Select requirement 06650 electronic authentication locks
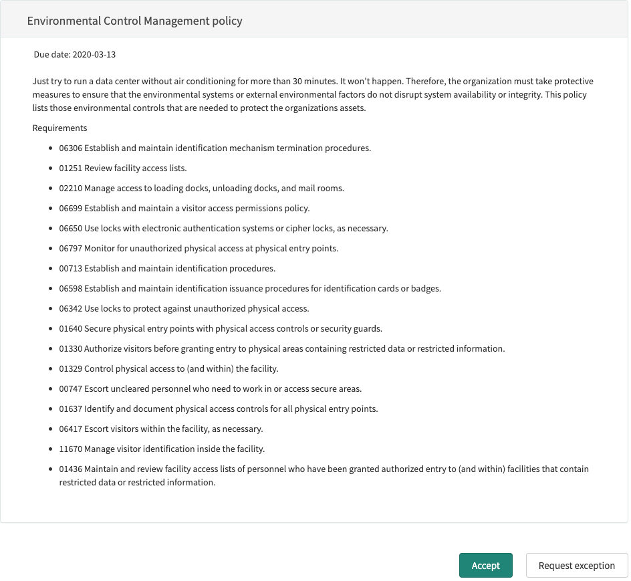The width and height of the screenshot is (631, 581). [223, 228]
